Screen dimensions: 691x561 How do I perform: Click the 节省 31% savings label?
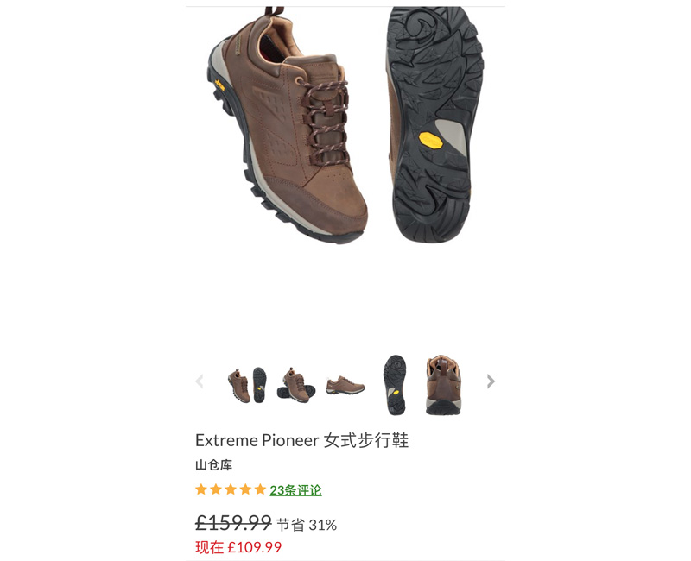[307, 525]
